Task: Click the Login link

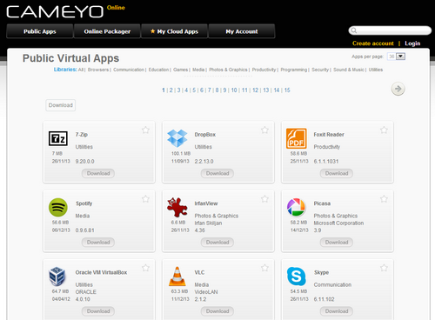Action: [412, 43]
